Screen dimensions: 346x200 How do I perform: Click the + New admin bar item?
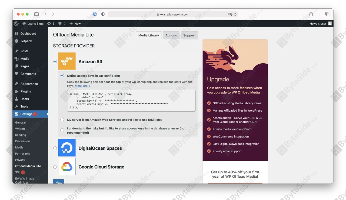(x=75, y=23)
